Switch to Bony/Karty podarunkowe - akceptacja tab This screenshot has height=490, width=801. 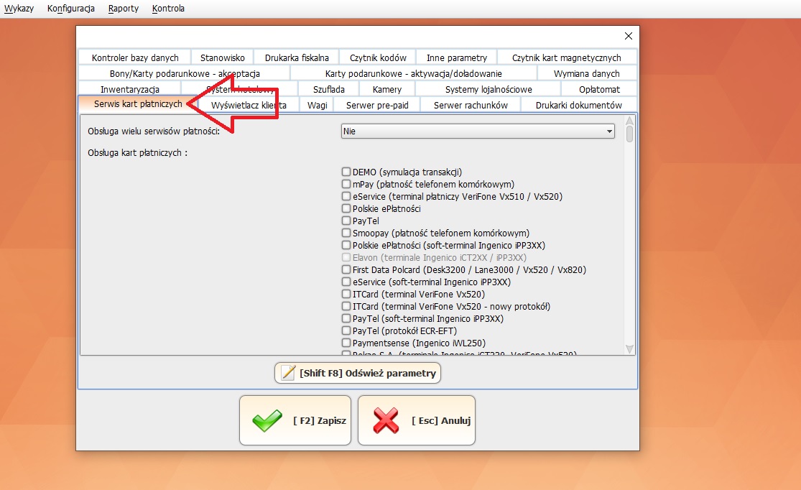pos(185,73)
